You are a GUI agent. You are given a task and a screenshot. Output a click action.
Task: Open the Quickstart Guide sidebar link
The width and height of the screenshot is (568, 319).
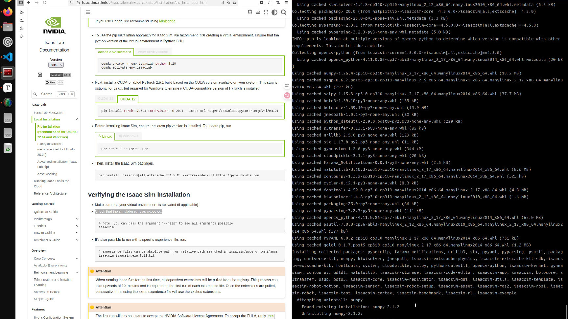pos(46,212)
